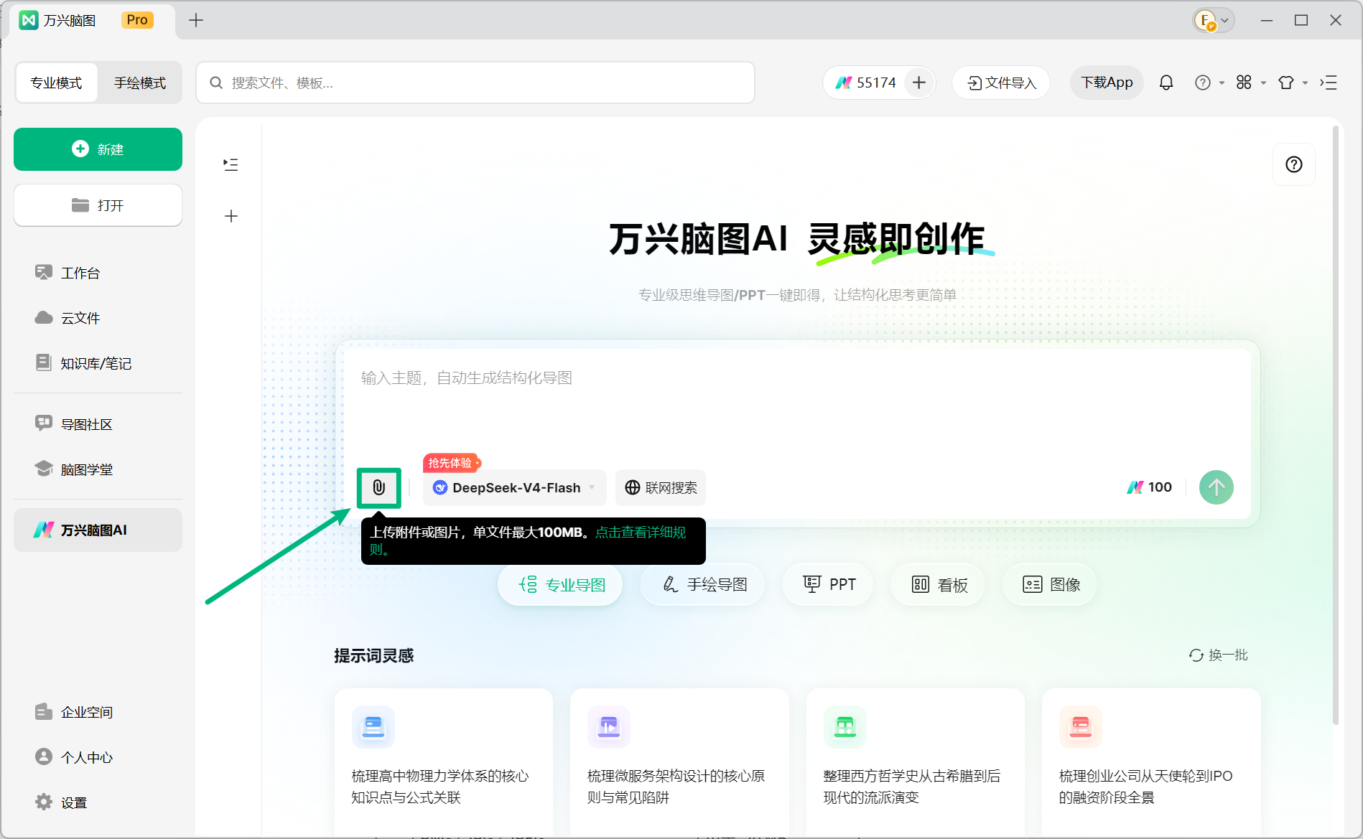The width and height of the screenshot is (1363, 839).
Task: Start a new AI chat with plus icon
Action: [231, 216]
